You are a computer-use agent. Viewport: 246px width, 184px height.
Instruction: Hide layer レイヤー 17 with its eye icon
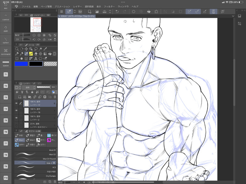point(17,103)
